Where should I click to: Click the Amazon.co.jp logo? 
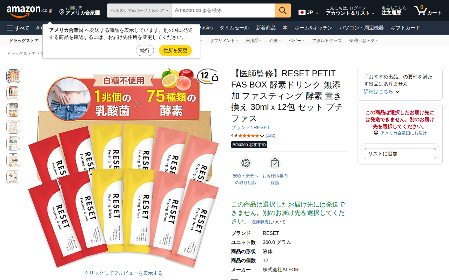click(x=29, y=10)
